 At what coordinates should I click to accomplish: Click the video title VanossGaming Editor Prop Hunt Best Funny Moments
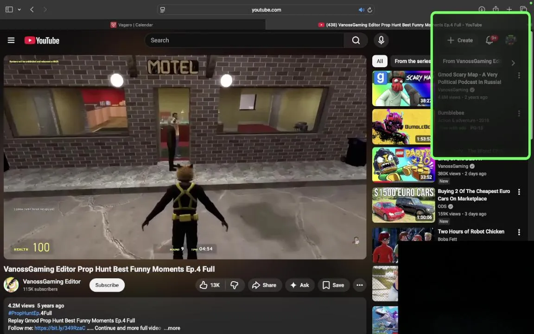tap(109, 269)
